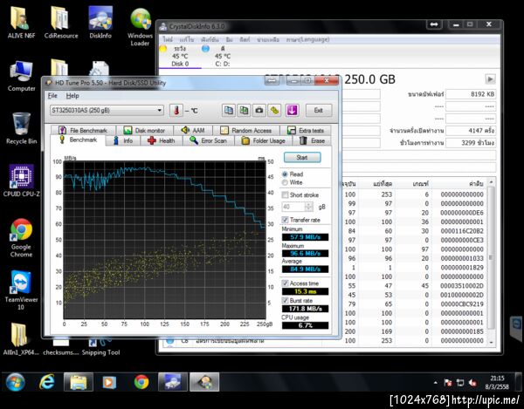Click the muted volume icon in system tray
The height and width of the screenshot is (409, 524).
pos(472,383)
